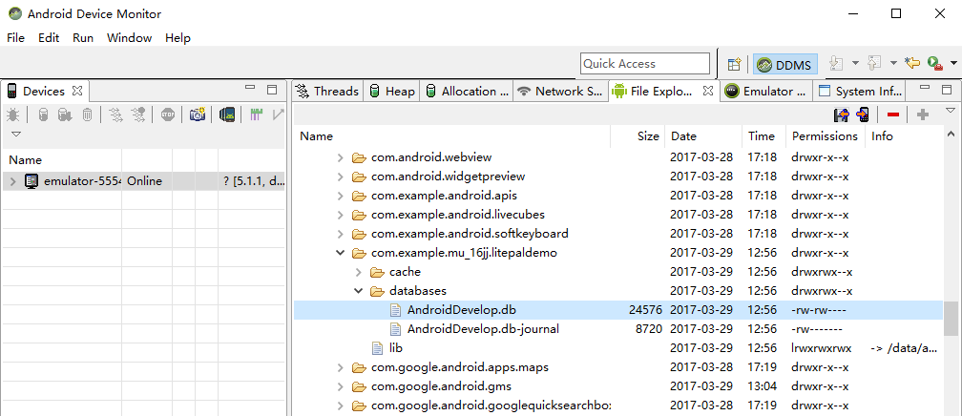962x416 pixels.
Task: Click the Start Method Profiling icon
Action: click(139, 114)
